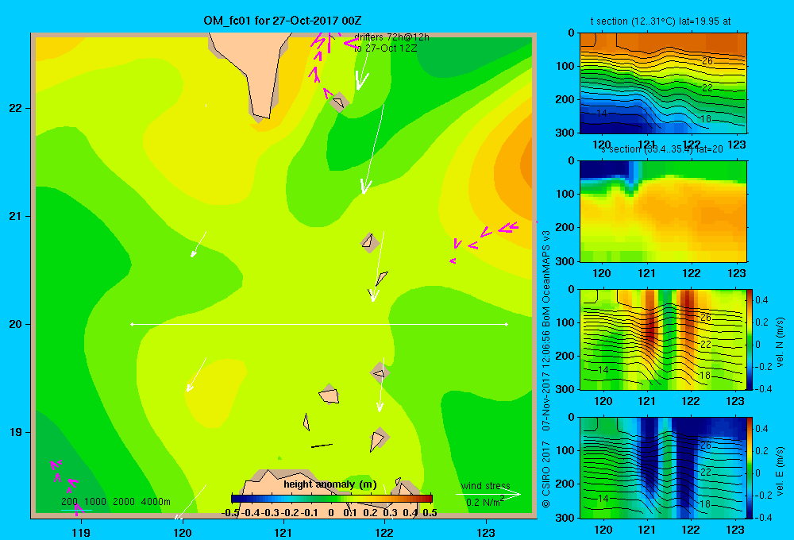Screen dimensions: 794x540
Task: Click the s section lat=20 title
Action: point(662,149)
